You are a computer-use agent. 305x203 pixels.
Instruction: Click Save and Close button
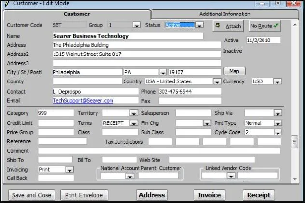[x=31, y=195]
